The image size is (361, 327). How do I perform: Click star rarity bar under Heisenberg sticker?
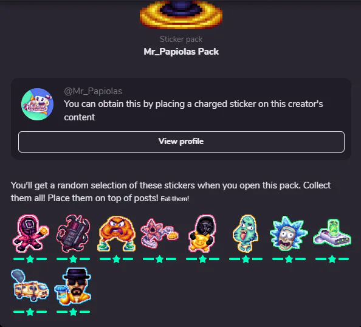tap(73, 312)
